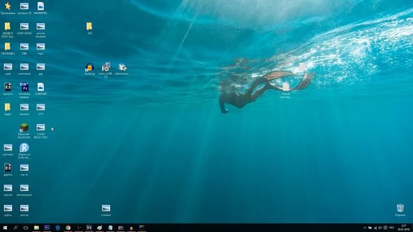
Task: Open taskbar search magnifier
Action: 15,227
